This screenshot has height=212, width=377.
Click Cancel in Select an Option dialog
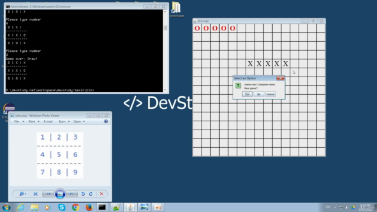(x=270, y=94)
